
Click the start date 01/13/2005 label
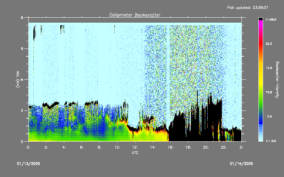[x=28, y=164]
